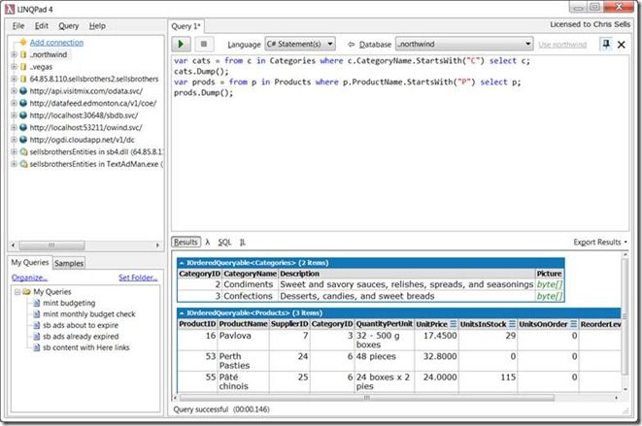The width and height of the screenshot is (642, 426).
Task: Close the query with the X beside the pin
Action: pyautogui.click(x=622, y=45)
